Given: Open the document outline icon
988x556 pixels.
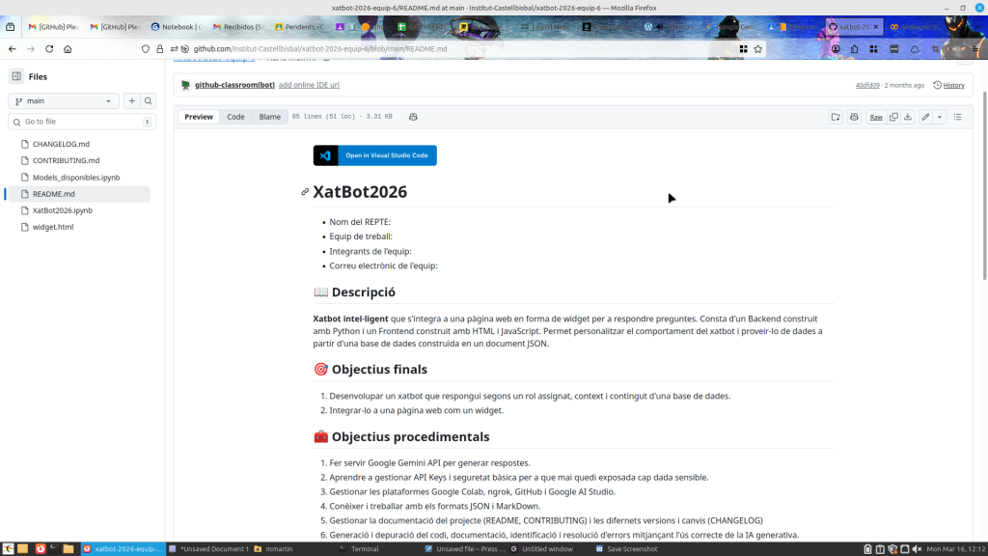Looking at the screenshot, I should click(x=957, y=117).
